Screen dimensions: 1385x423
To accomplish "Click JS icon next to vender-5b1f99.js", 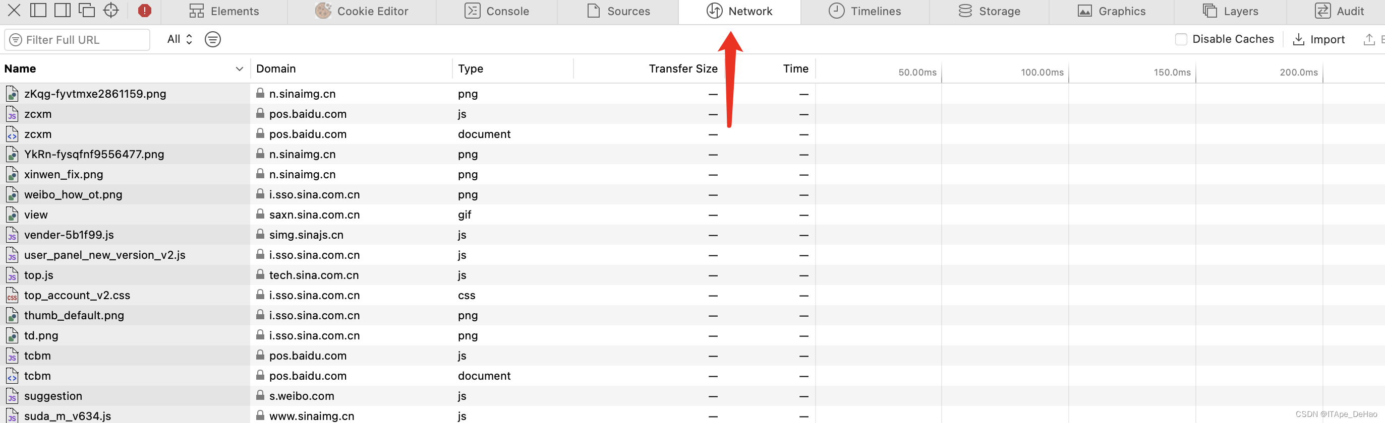I will coord(12,235).
